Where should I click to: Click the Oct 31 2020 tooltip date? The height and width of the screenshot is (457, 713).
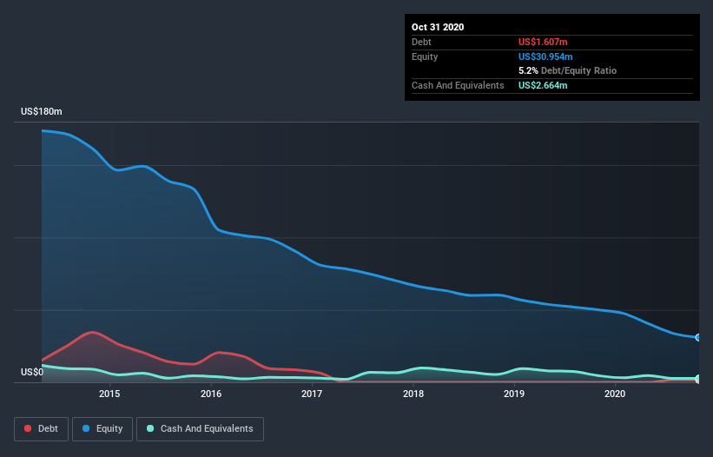pyautogui.click(x=438, y=27)
